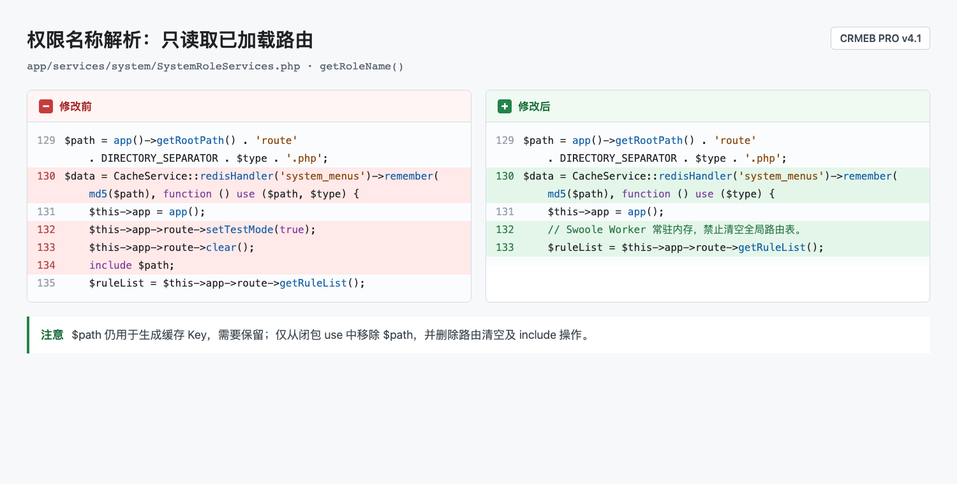
Task: Click the green plus icon beside 修改后
Action: [x=505, y=106]
